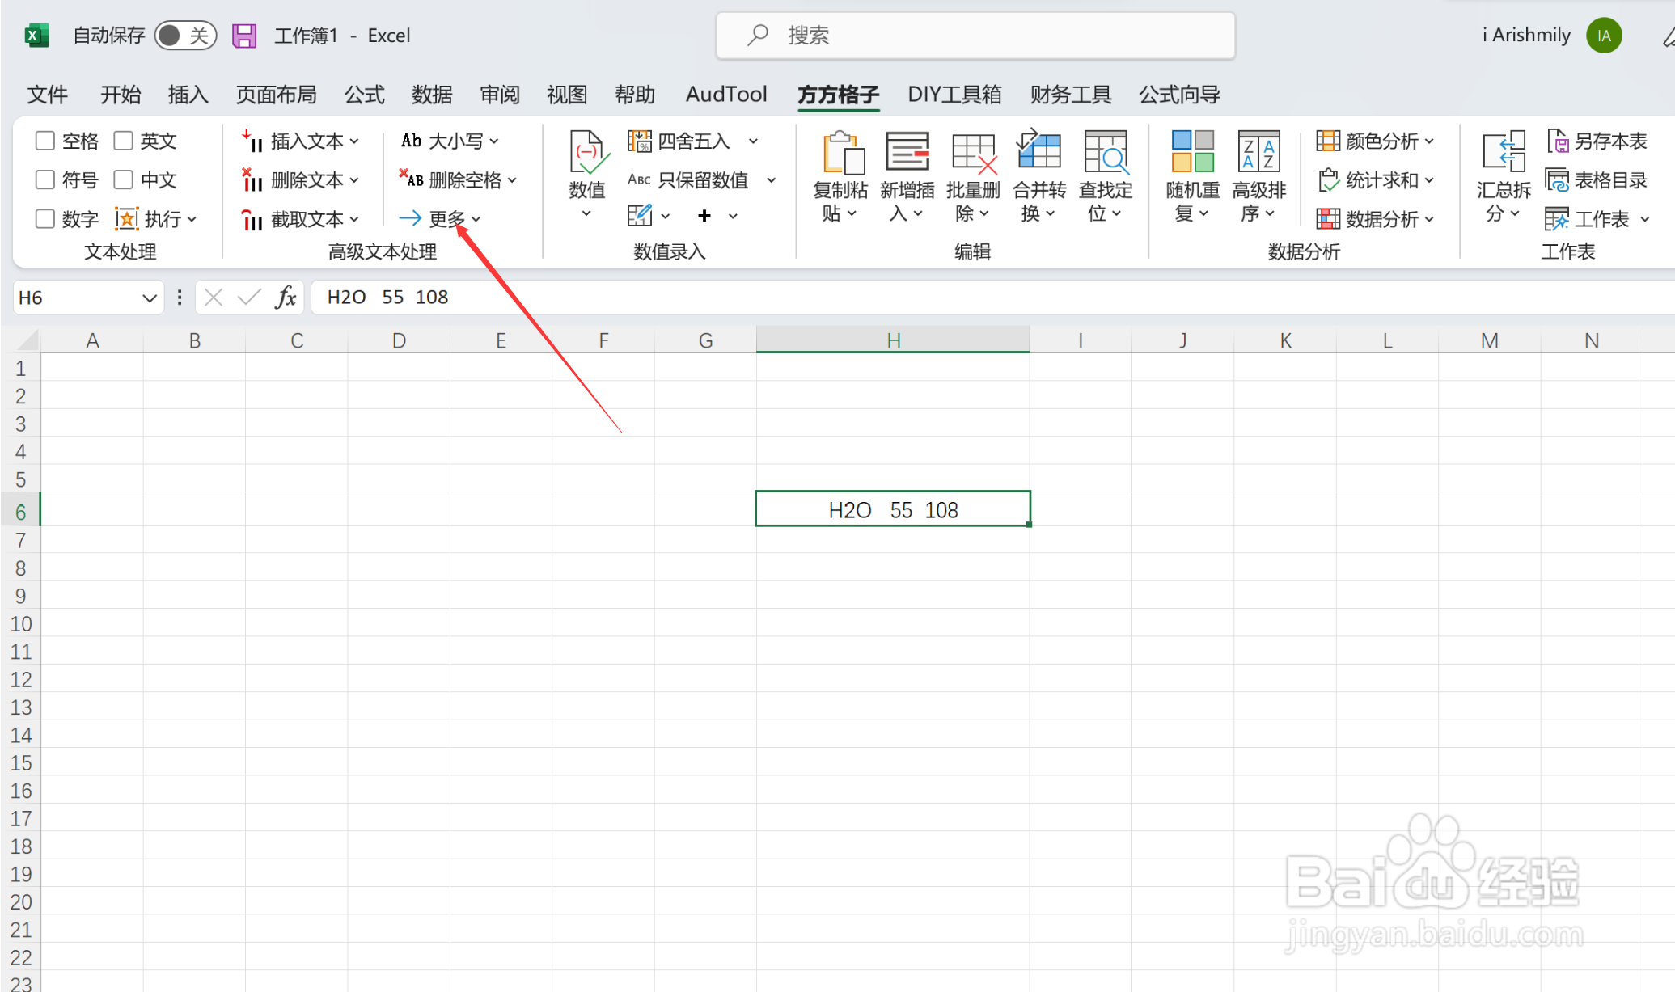Tick the 中文 checkbox
Viewport: 1675px width, 992px height.
123,179
